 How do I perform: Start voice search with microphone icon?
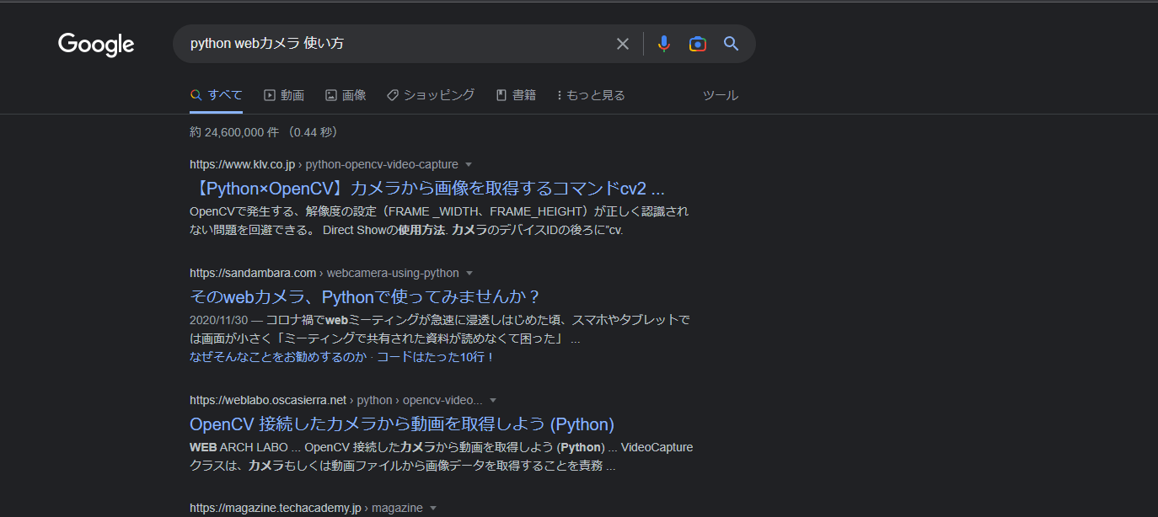(664, 44)
